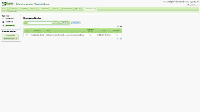Click the Logout link

point(187,2)
